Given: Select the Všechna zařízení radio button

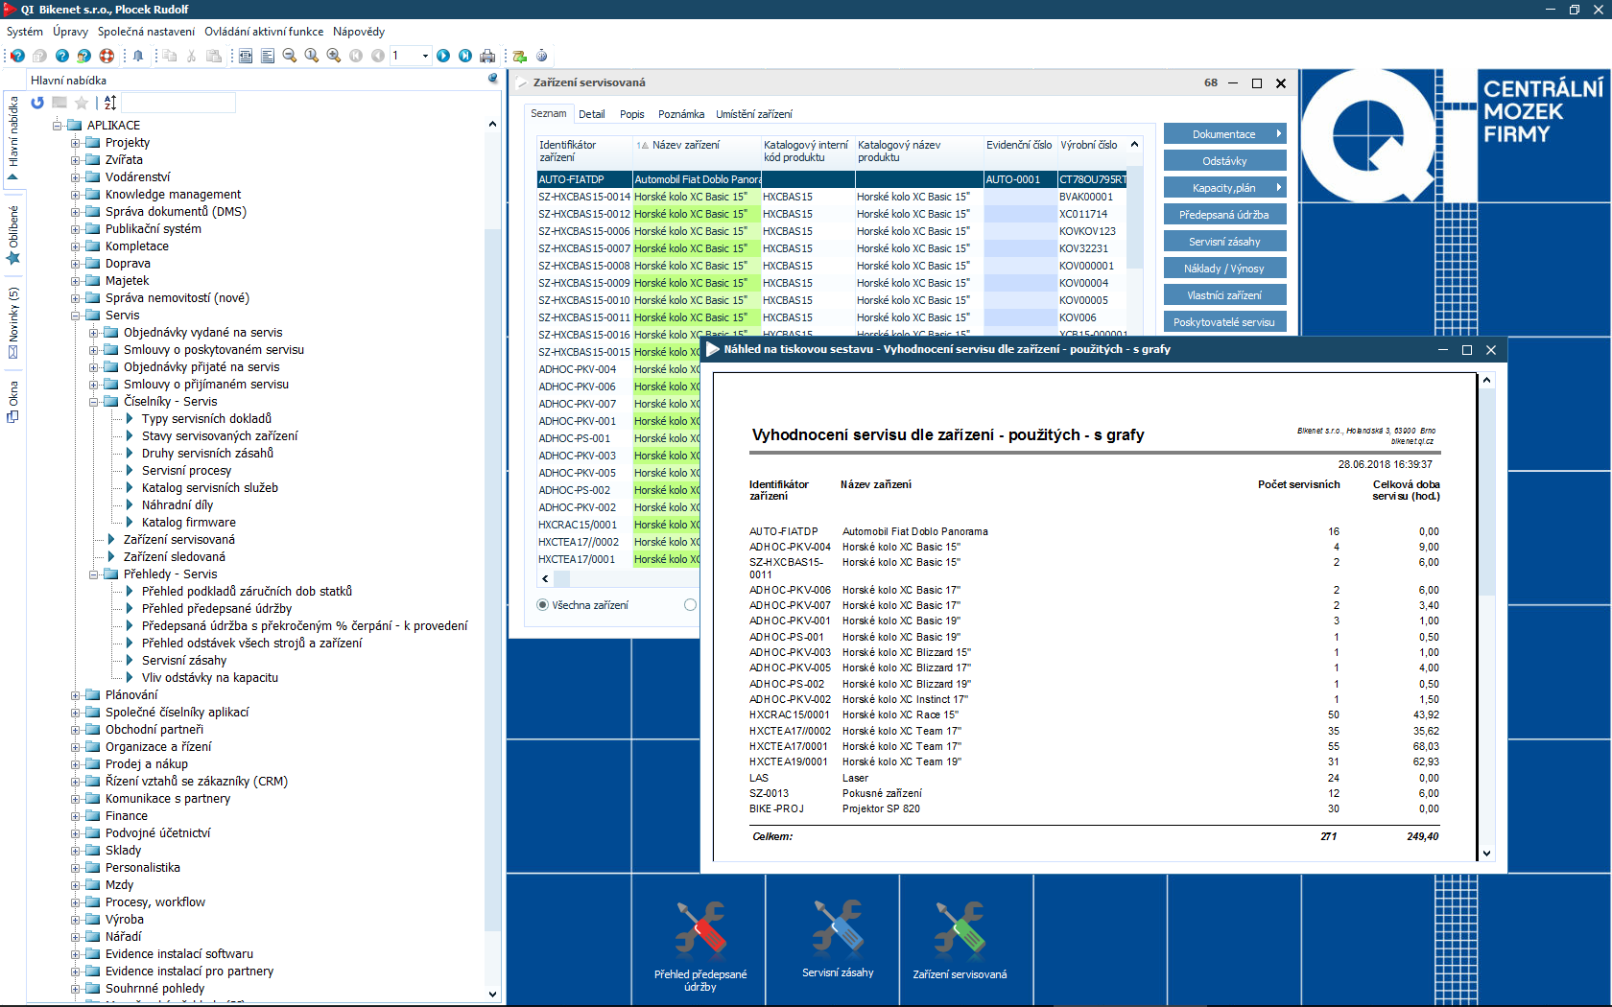Looking at the screenshot, I should coord(543,605).
